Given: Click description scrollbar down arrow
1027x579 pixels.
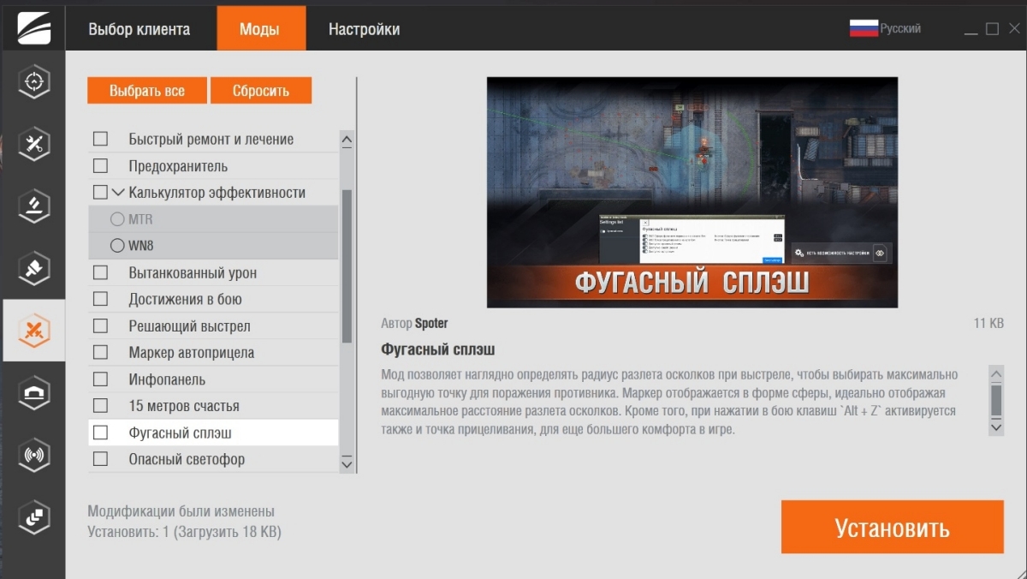Looking at the screenshot, I should coord(995,426).
